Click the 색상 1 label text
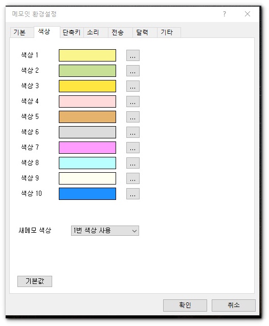Image resolution: width=269 pixels, height=326 pixels. [30, 55]
